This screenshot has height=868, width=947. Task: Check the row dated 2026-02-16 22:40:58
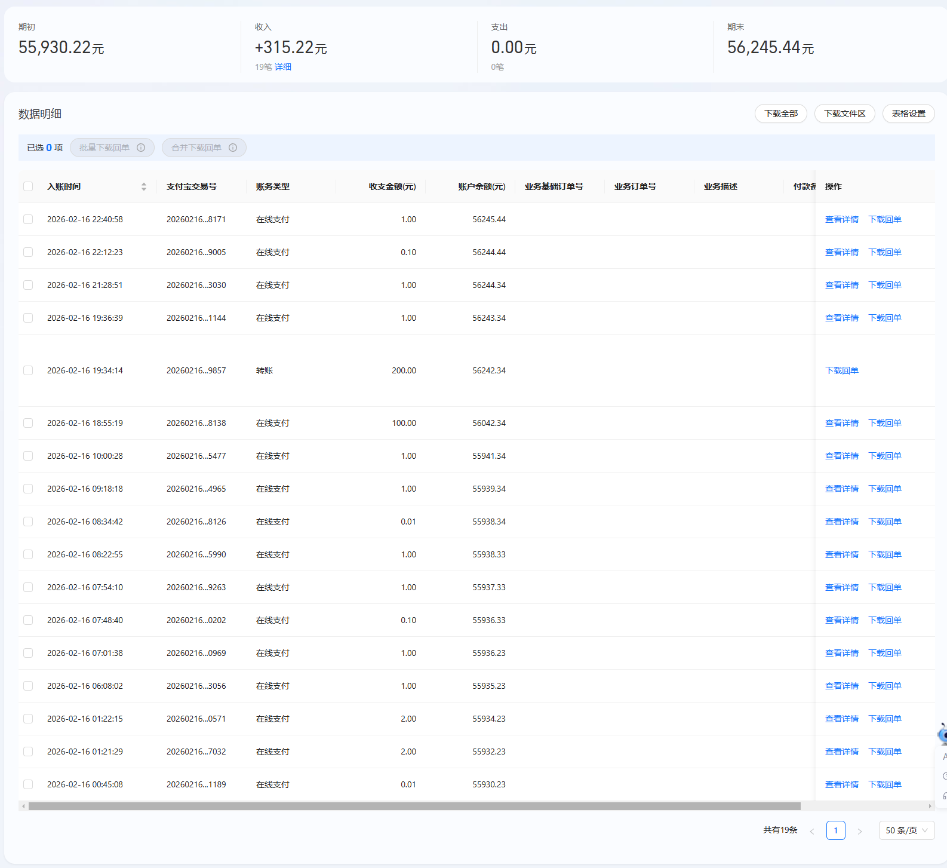[28, 219]
